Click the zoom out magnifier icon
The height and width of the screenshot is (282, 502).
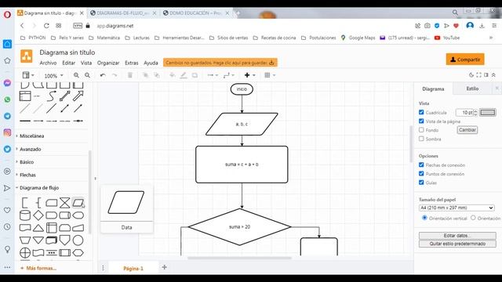(87, 75)
